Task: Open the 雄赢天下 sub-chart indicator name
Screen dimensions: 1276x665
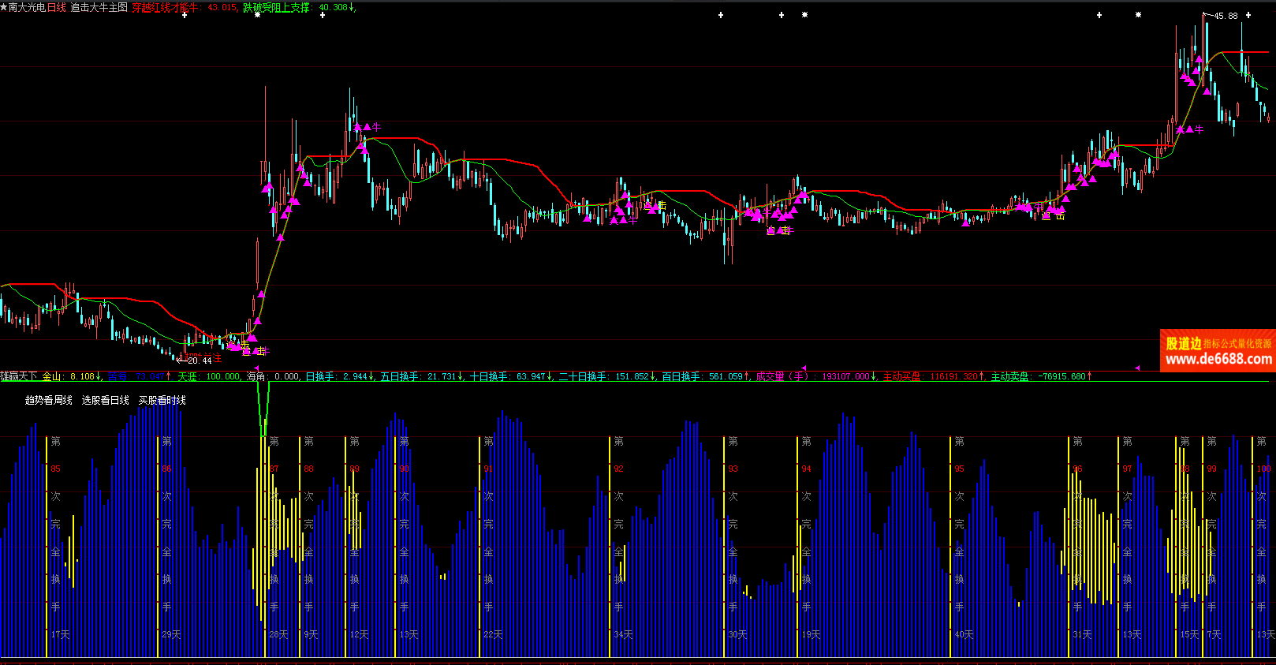Action: [18, 377]
